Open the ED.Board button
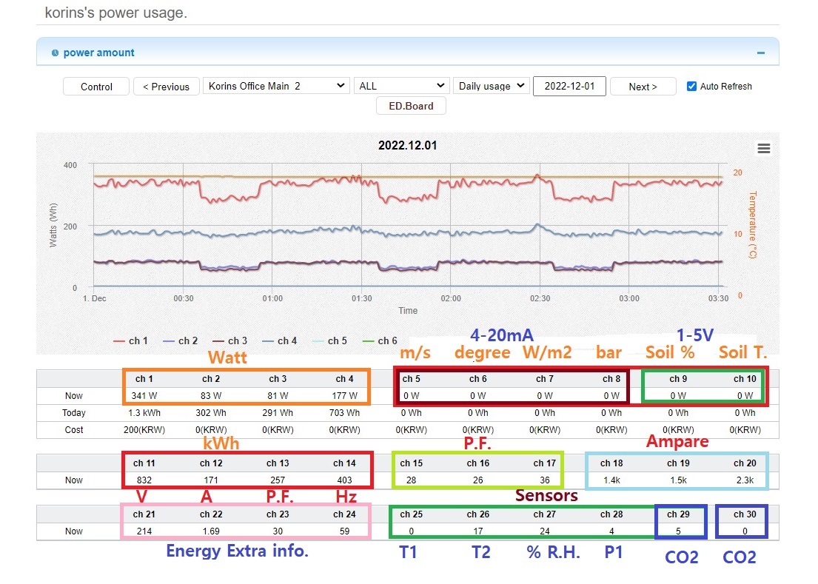The image size is (818, 584). [x=411, y=106]
